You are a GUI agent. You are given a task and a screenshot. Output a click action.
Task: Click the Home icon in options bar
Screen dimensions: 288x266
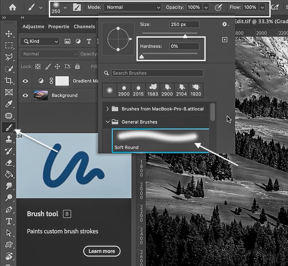12,7
